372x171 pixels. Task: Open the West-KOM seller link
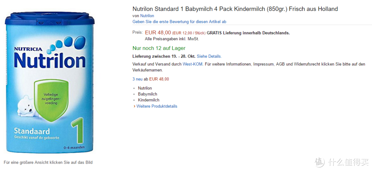click(193, 64)
